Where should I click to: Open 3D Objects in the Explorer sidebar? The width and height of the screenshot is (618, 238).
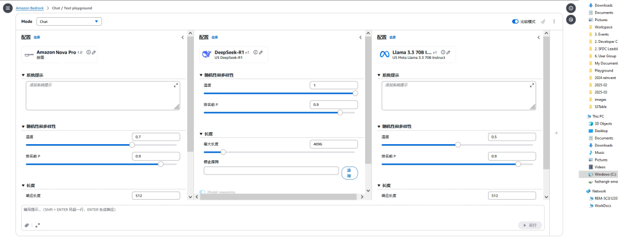(x=601, y=124)
